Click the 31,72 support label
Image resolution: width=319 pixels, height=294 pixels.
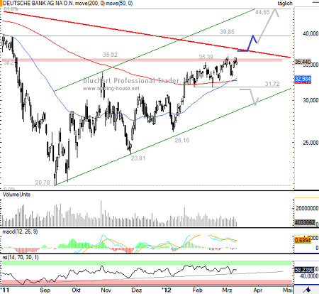[272, 84]
